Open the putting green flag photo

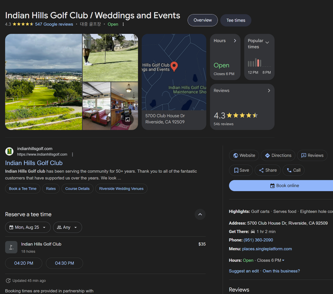point(110,58)
